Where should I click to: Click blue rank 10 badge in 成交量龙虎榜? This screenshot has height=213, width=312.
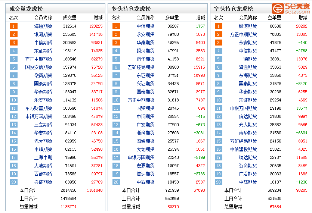pos(14,100)
